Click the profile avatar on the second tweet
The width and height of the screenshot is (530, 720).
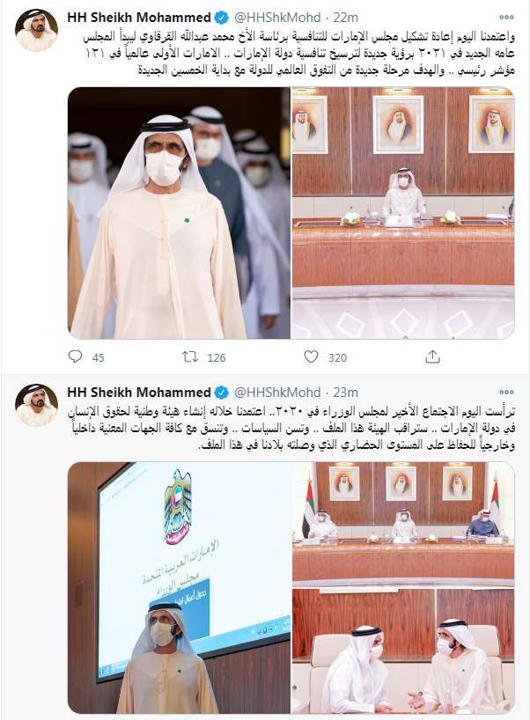[x=36, y=405]
